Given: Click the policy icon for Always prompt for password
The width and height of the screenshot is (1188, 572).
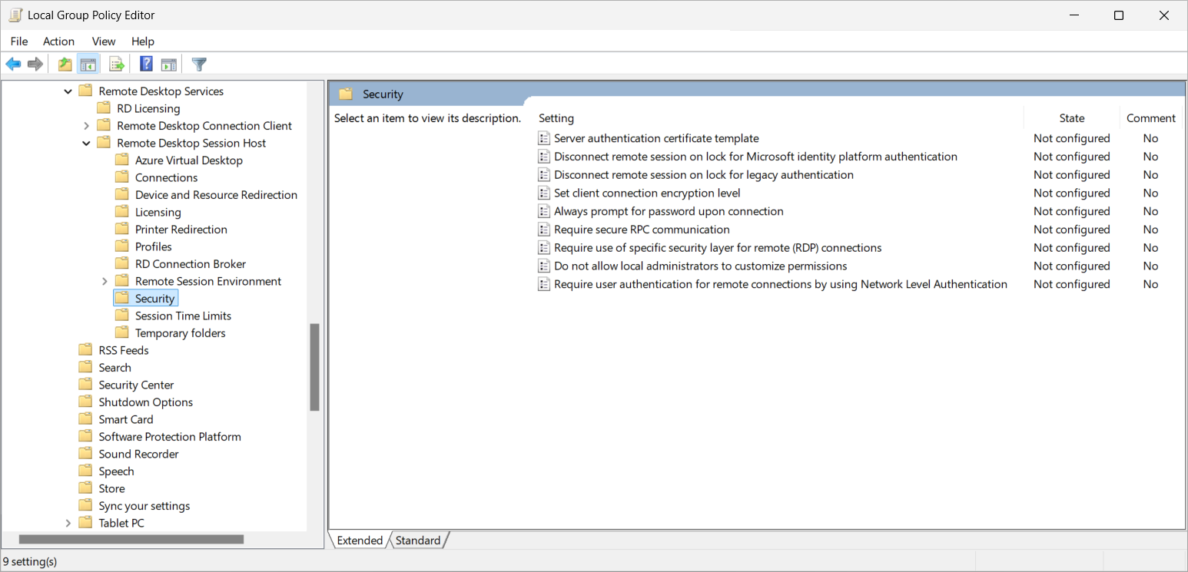Looking at the screenshot, I should pos(544,211).
